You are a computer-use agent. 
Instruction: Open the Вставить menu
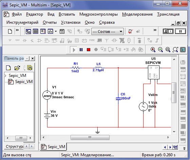point(67,14)
